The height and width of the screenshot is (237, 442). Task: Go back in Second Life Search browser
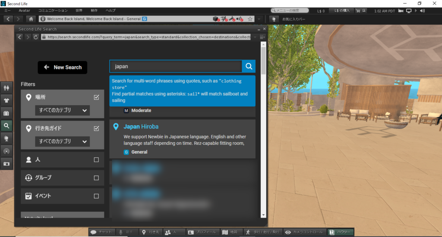[19, 37]
